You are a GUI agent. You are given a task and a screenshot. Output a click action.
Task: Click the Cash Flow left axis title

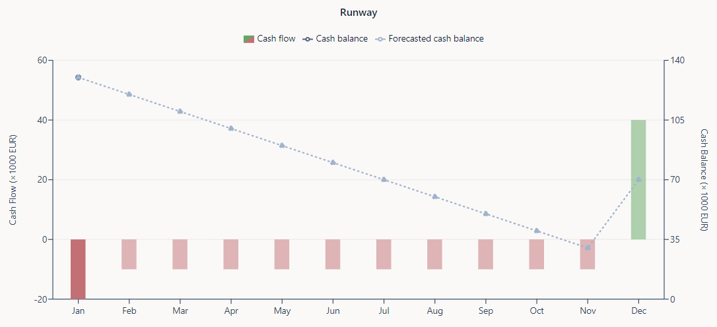(x=13, y=179)
